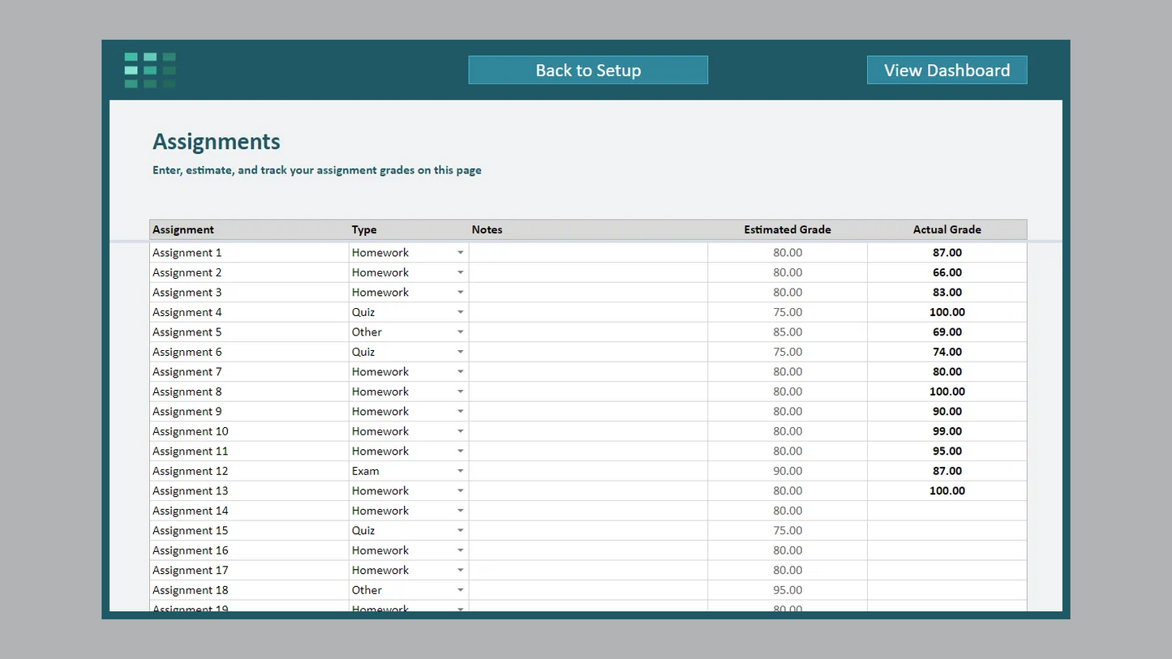The image size is (1172, 659).
Task: Click the Back to Setup button
Action: click(588, 71)
